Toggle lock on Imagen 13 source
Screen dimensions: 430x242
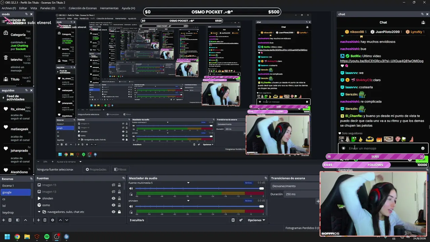coord(119,192)
